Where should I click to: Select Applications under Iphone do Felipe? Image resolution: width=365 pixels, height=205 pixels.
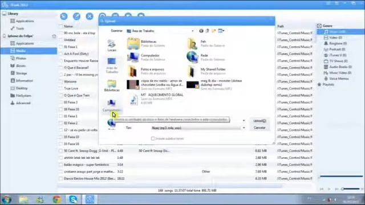click(22, 43)
